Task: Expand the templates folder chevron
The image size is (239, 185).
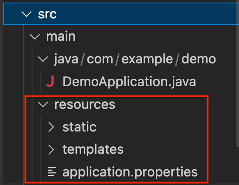Action: (51, 149)
